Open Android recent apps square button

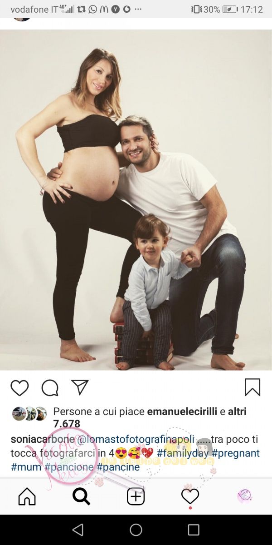[194, 530]
